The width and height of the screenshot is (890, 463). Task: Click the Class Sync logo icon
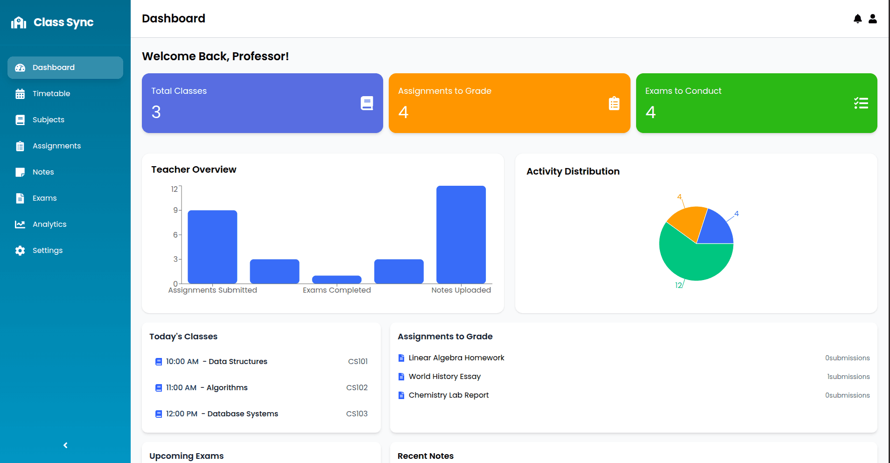[19, 22]
